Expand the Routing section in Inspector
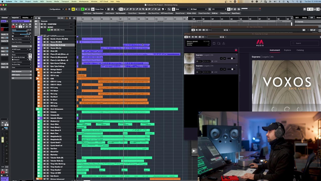Screen dimensions: 321x181 click(x=21, y=46)
